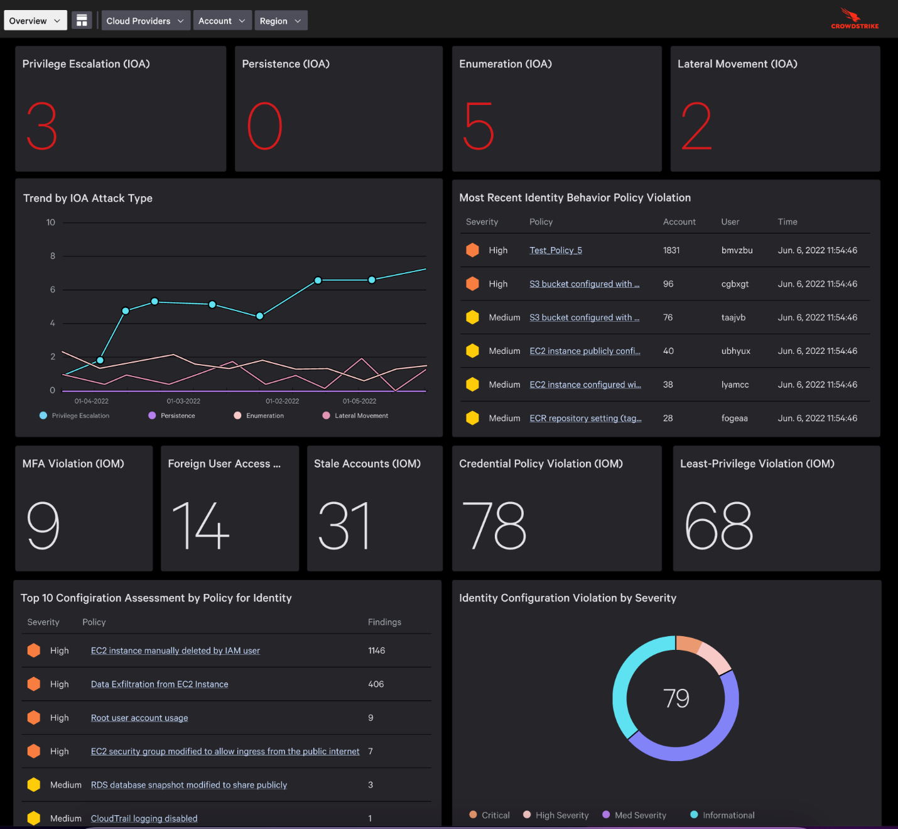Open ECR repository setting policy link
Image resolution: width=898 pixels, height=829 pixels.
coord(586,419)
